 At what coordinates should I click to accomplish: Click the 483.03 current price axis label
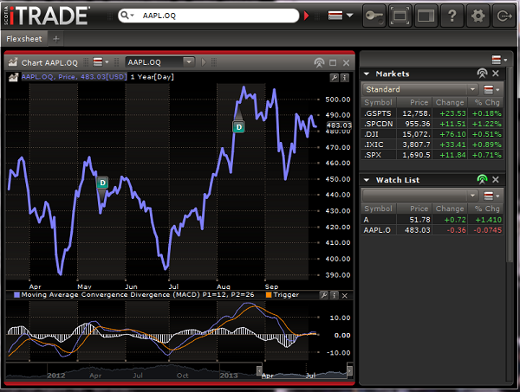339,125
